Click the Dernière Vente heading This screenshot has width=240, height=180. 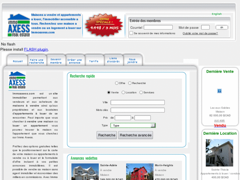click(x=220, y=72)
